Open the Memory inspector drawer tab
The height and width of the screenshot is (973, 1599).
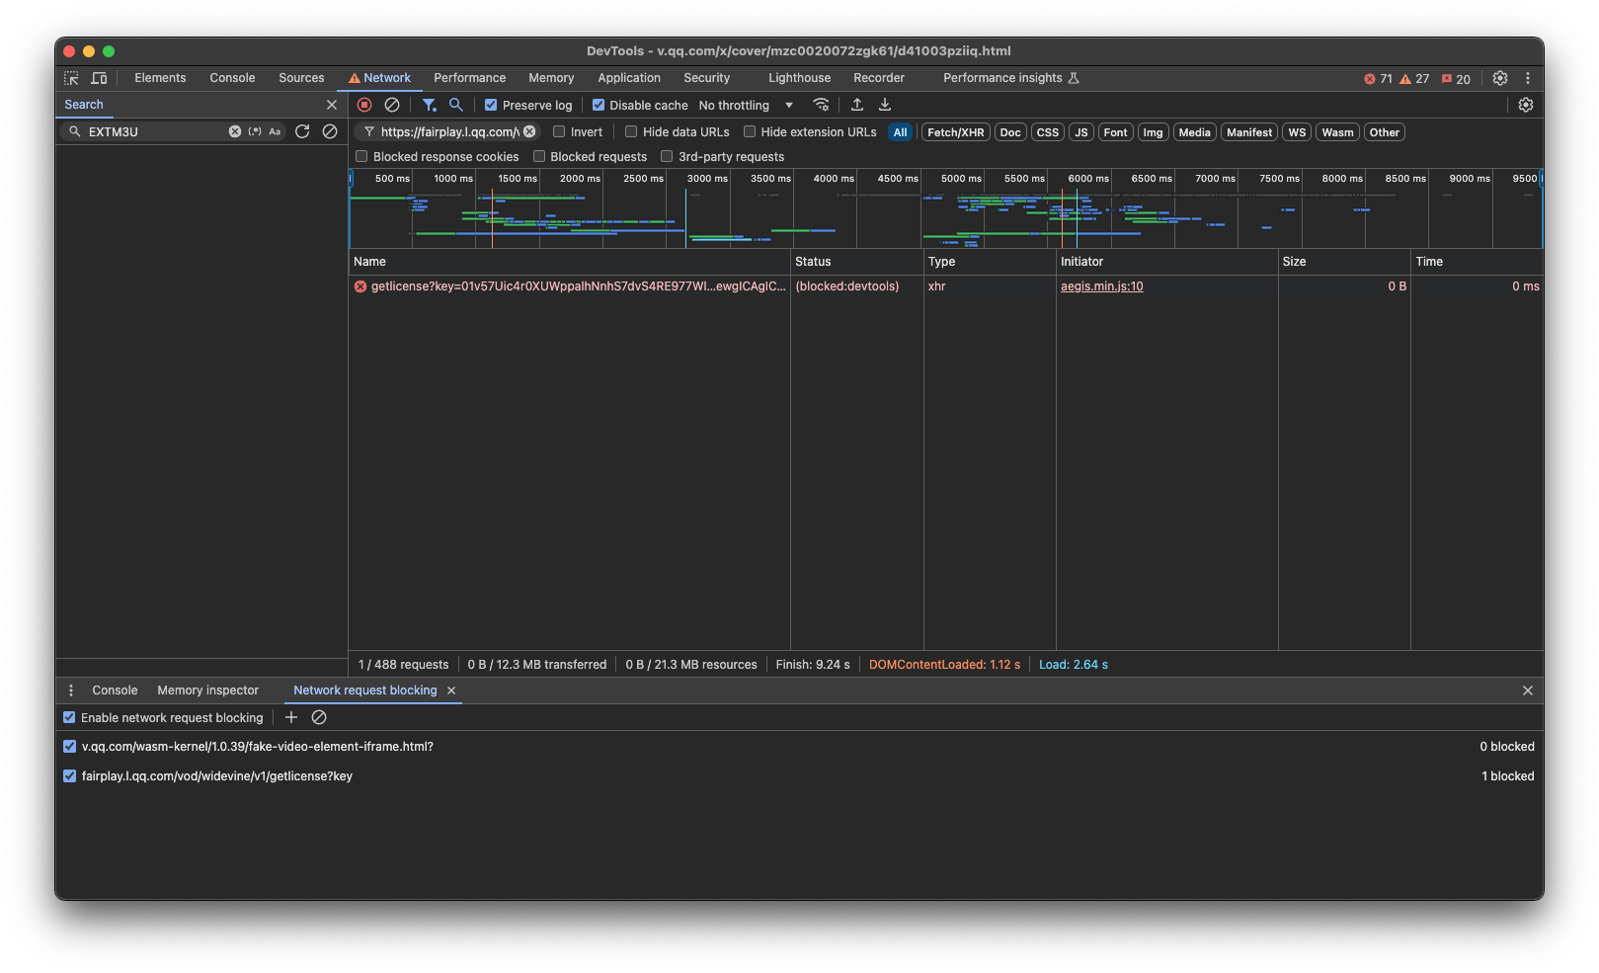click(207, 690)
